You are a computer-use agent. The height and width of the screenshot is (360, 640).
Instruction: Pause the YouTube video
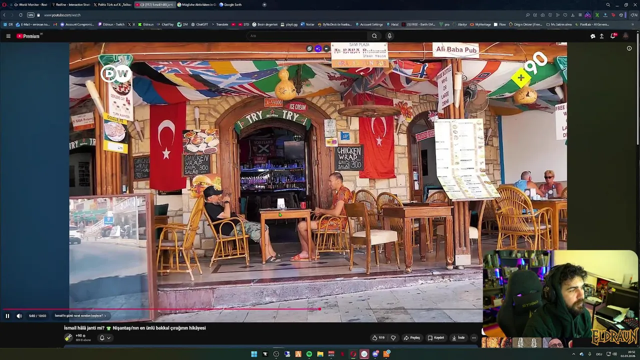(7, 316)
